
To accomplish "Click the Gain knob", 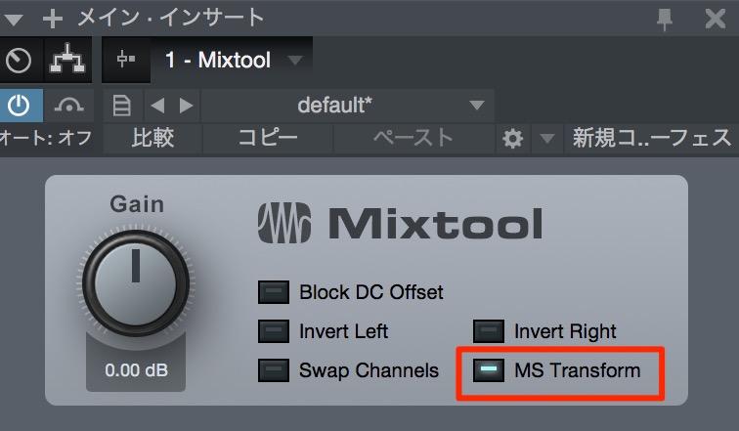I will click(x=136, y=283).
